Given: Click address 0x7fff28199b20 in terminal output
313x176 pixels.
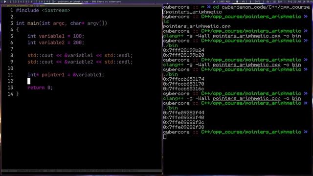Looking at the screenshot, I should point(184,55).
